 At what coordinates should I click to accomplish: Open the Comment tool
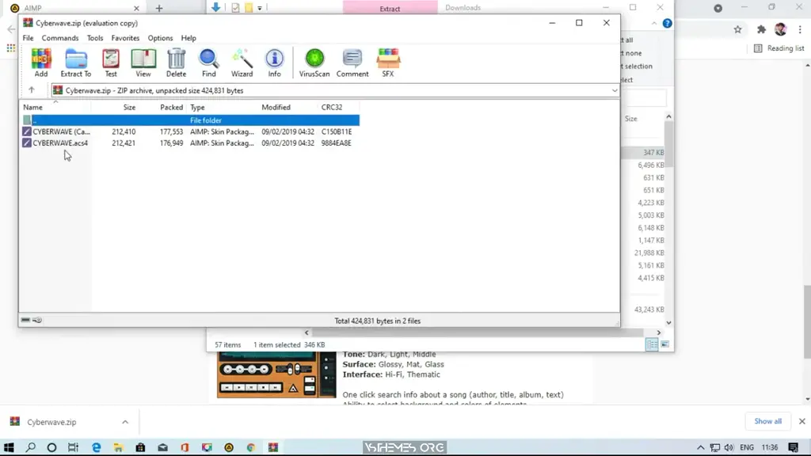pyautogui.click(x=352, y=63)
